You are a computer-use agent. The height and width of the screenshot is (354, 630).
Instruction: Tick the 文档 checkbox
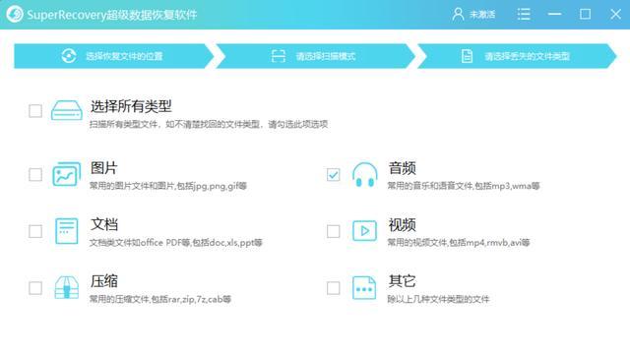pyautogui.click(x=35, y=231)
